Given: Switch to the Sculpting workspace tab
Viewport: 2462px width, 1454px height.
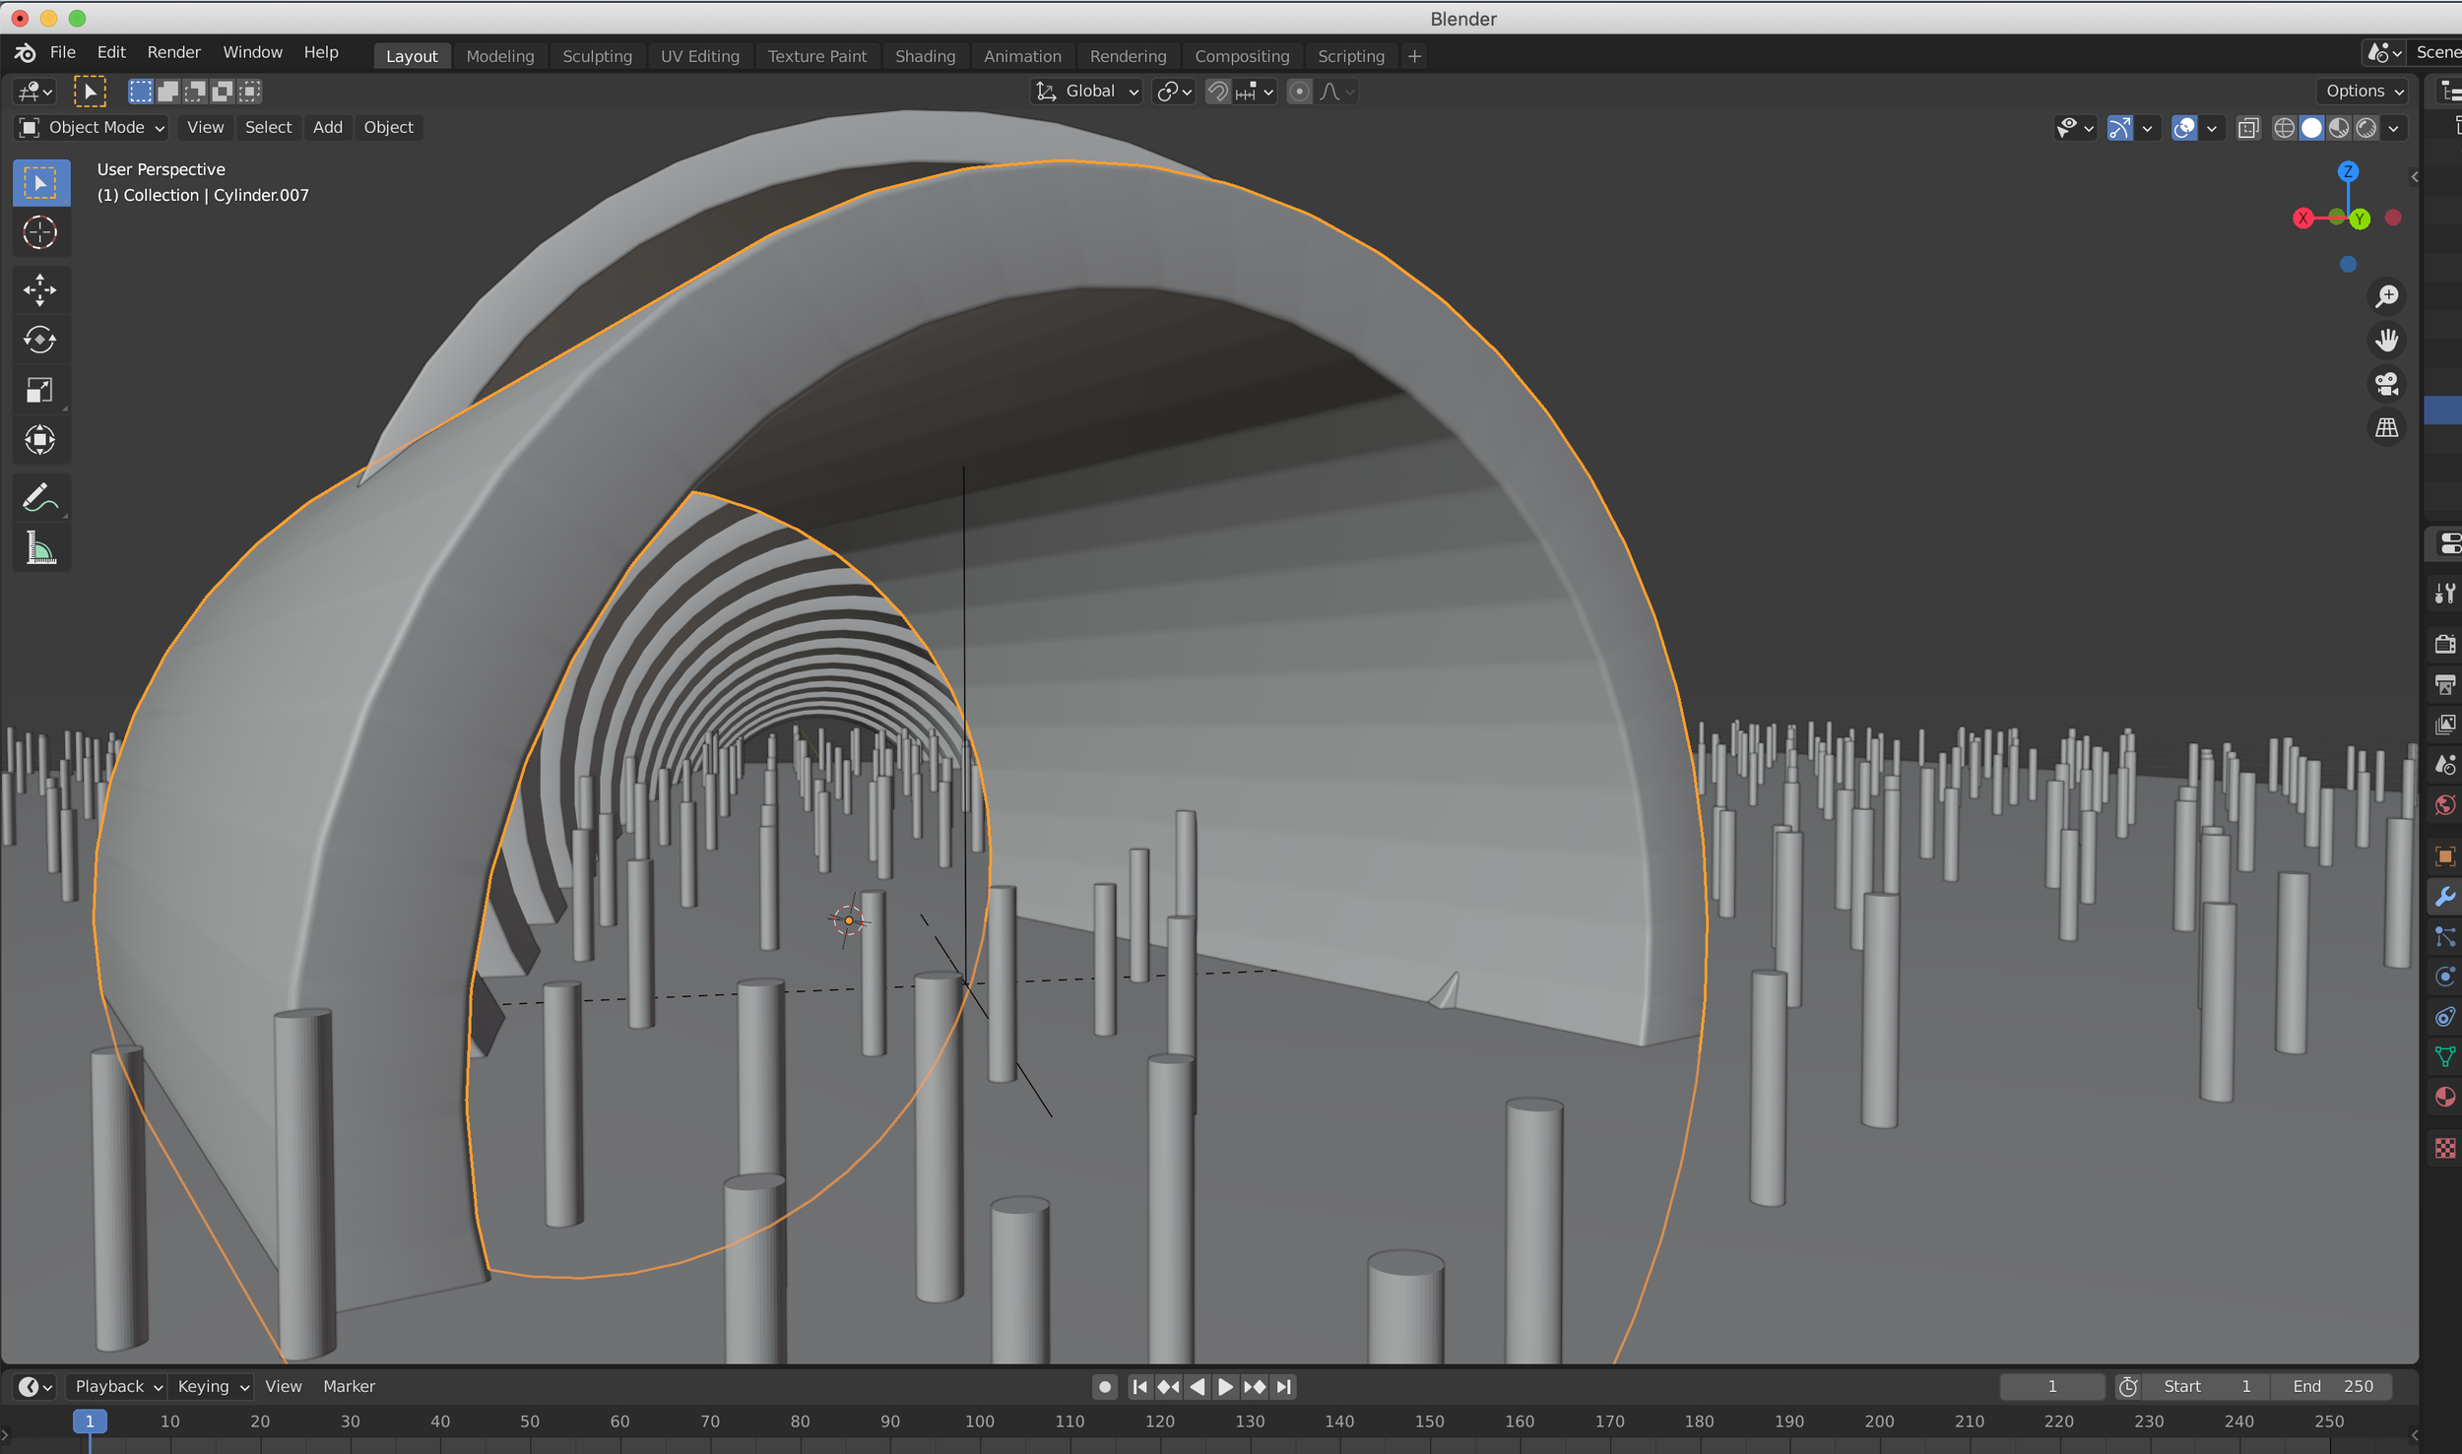Looking at the screenshot, I should [597, 56].
